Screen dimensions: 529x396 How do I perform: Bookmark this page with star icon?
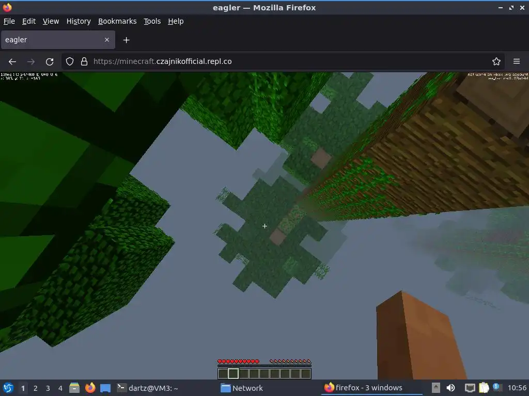point(496,61)
